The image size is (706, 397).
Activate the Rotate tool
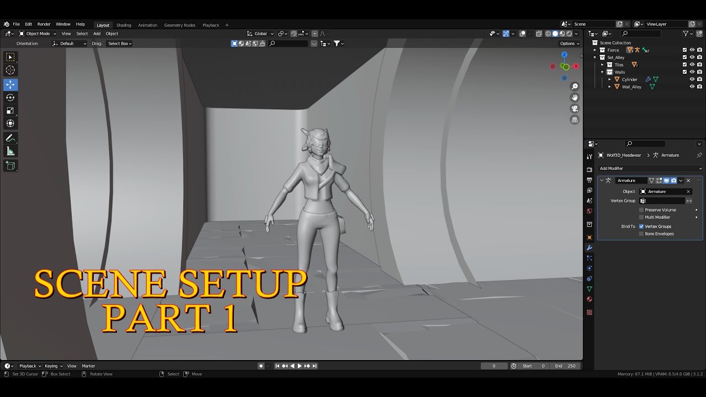point(10,98)
